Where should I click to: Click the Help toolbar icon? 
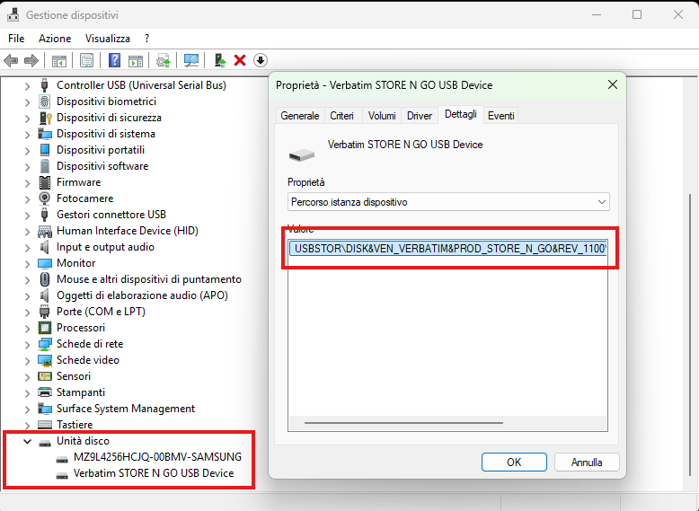coord(114,60)
